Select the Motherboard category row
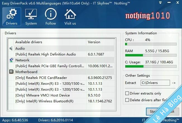Viewport: 182px width, 123px height. coord(61,72)
